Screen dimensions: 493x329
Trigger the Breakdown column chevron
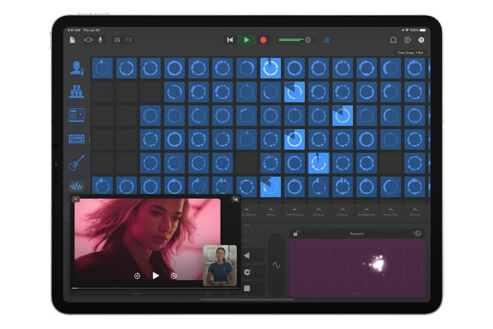coord(367,211)
